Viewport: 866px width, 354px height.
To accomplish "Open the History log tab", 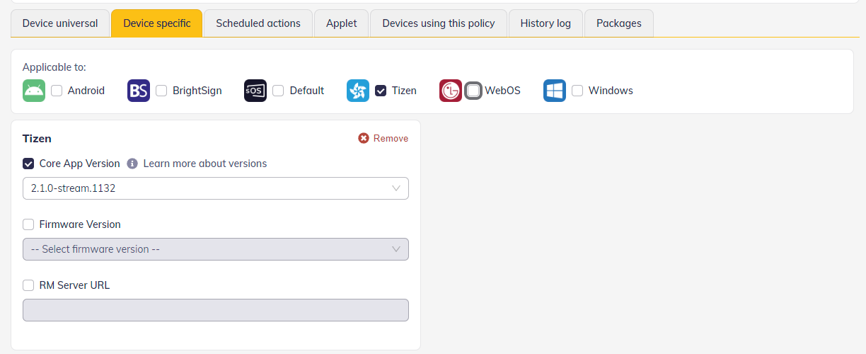I will click(x=545, y=23).
